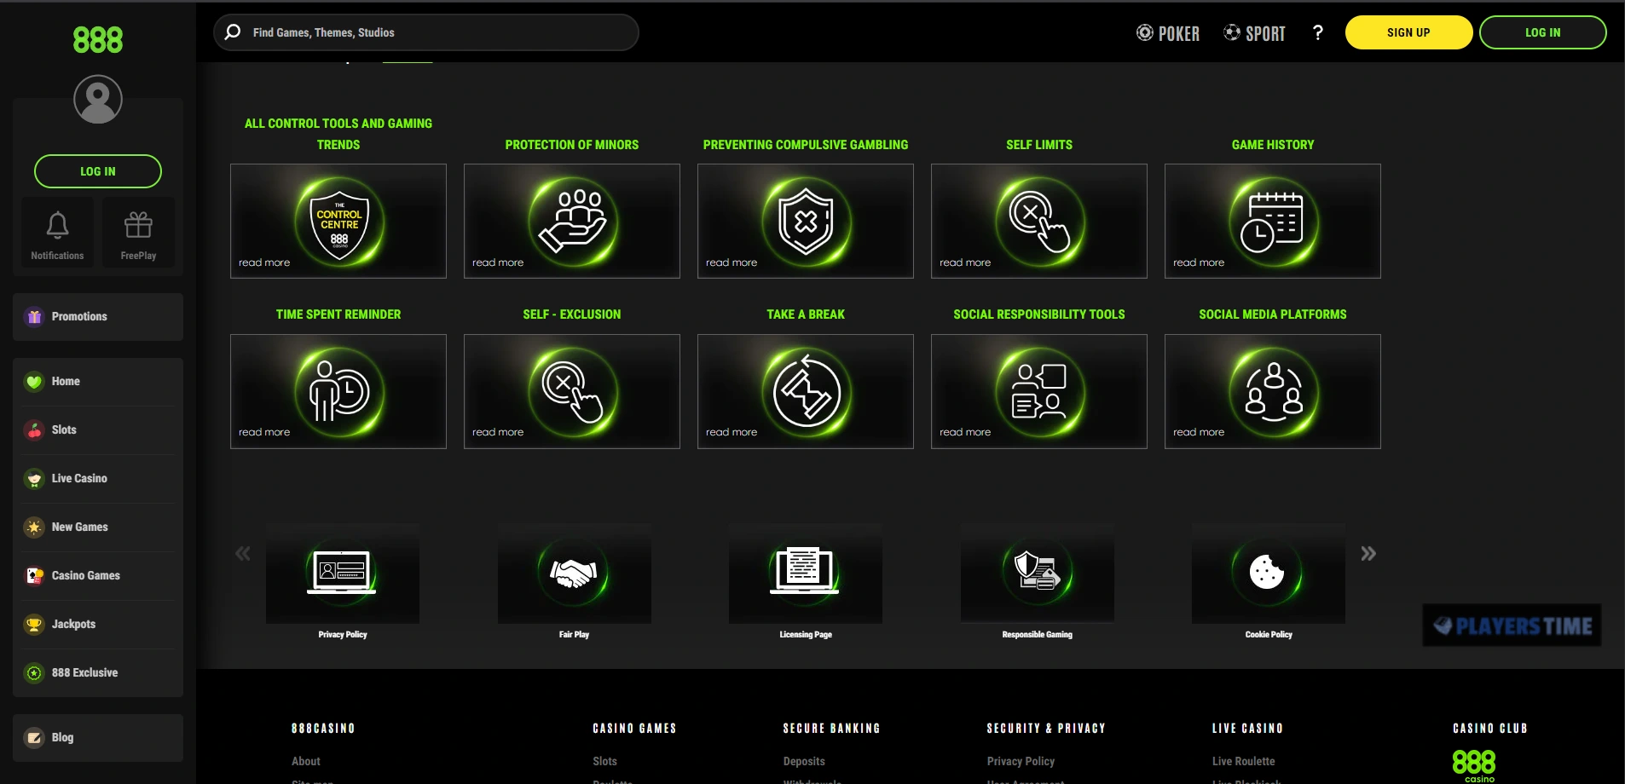The width and height of the screenshot is (1625, 784).
Task: Click Social Media Platforms heading
Action: [1273, 314]
